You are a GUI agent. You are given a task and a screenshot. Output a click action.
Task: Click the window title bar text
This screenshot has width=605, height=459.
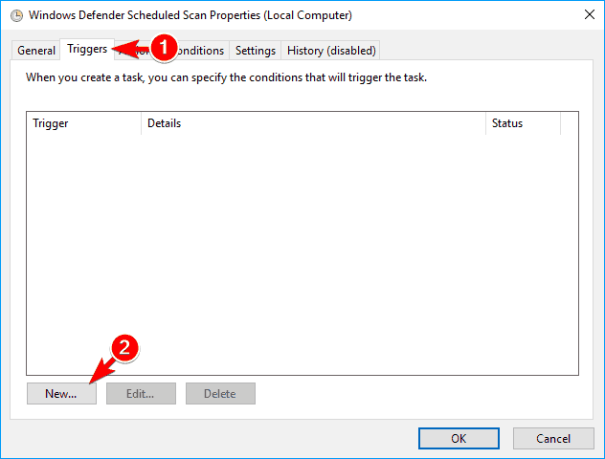[190, 15]
